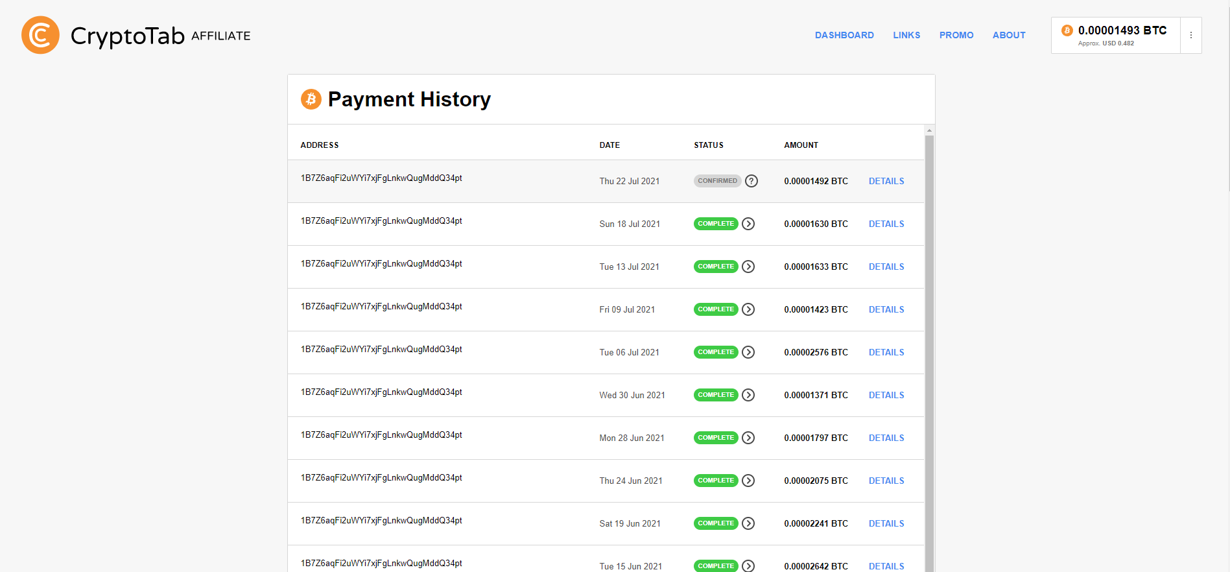Click the arrow icon for Sat 19 Jun 2021
1230x572 pixels.
(x=748, y=523)
